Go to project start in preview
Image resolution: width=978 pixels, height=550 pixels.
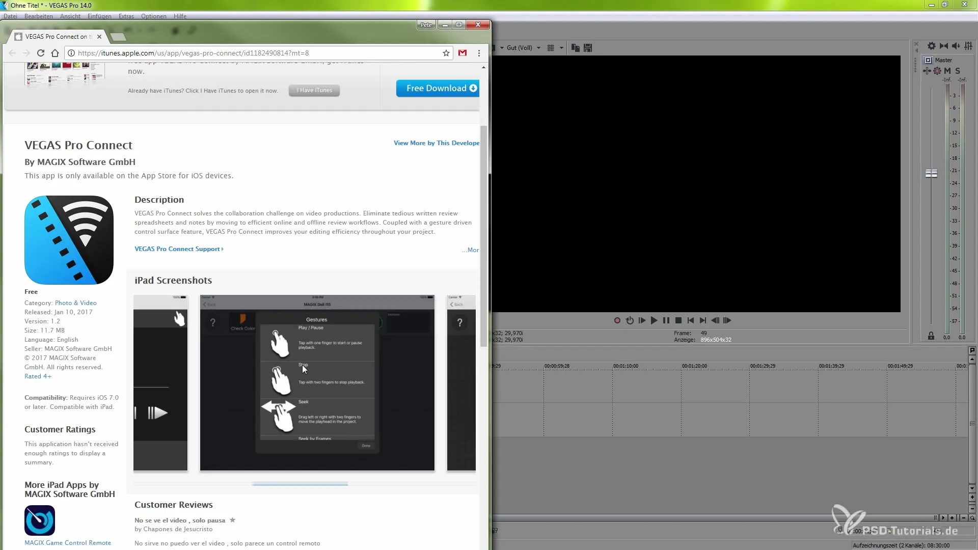tap(691, 320)
